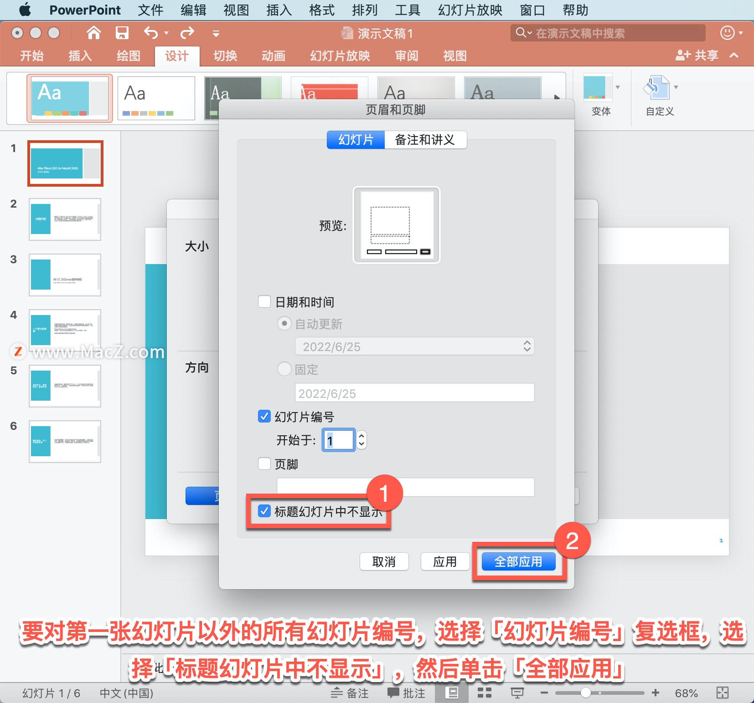Click the smiley feedback icon
The image size is (754, 703).
[727, 33]
